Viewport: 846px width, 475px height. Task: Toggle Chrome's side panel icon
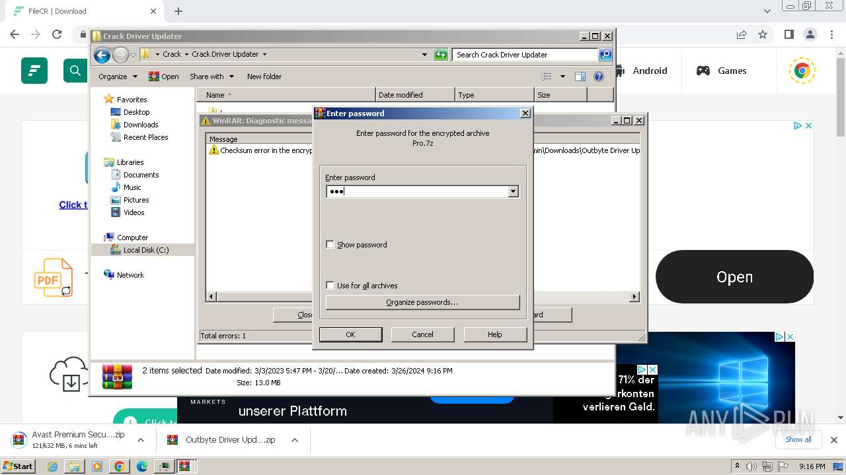coord(788,34)
